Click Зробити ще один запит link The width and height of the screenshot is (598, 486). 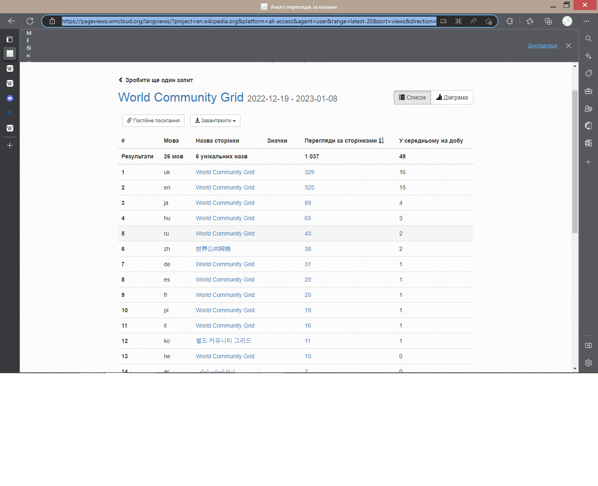pos(156,80)
